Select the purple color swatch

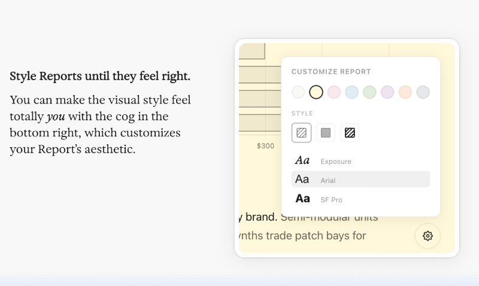(x=387, y=92)
